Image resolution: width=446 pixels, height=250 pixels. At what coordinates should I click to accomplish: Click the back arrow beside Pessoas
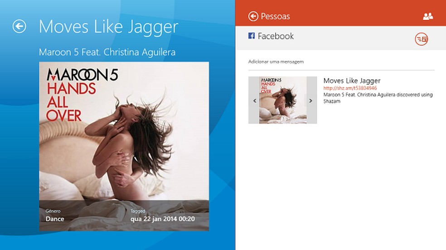click(253, 16)
